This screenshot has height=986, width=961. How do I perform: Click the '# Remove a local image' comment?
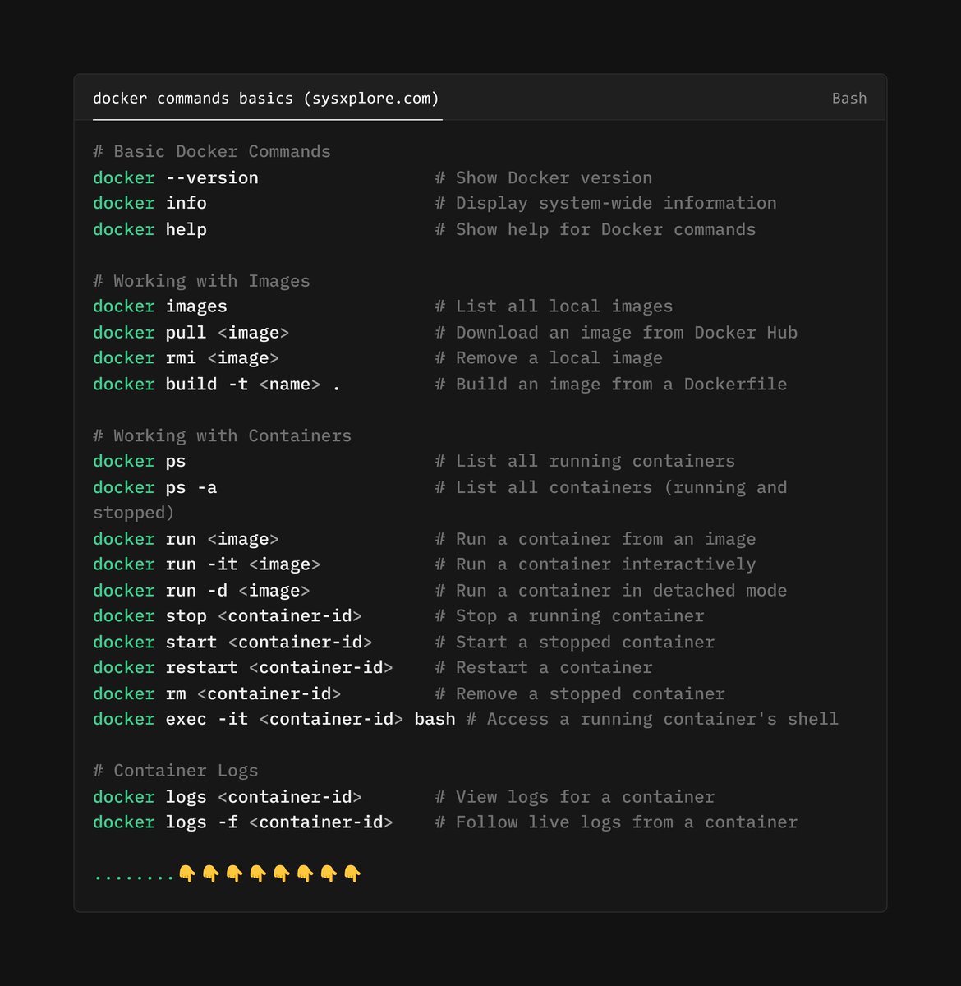click(x=549, y=358)
